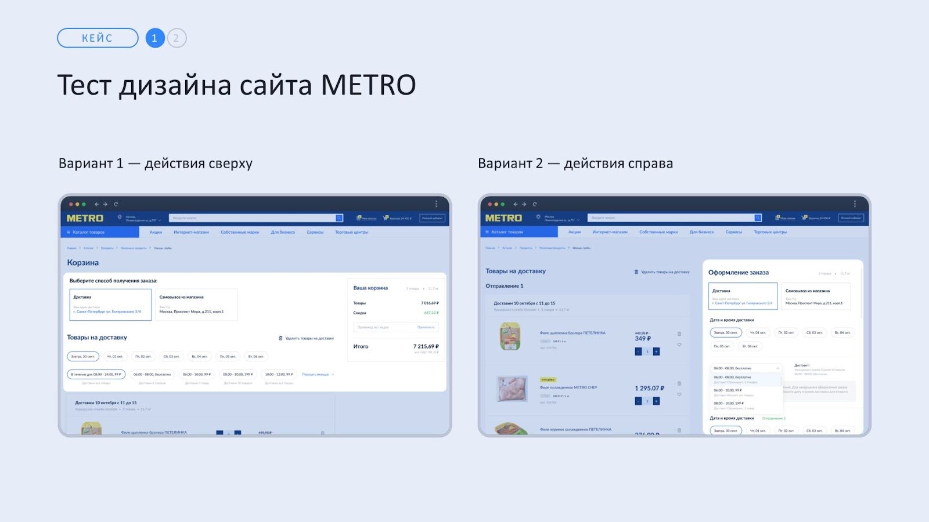The image size is (929, 522).
Task: Choose 06:00 - 10:00, 99 ₽ in the dropdown list
Action: point(746,392)
